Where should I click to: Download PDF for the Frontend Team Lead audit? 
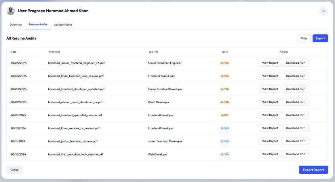295,76
